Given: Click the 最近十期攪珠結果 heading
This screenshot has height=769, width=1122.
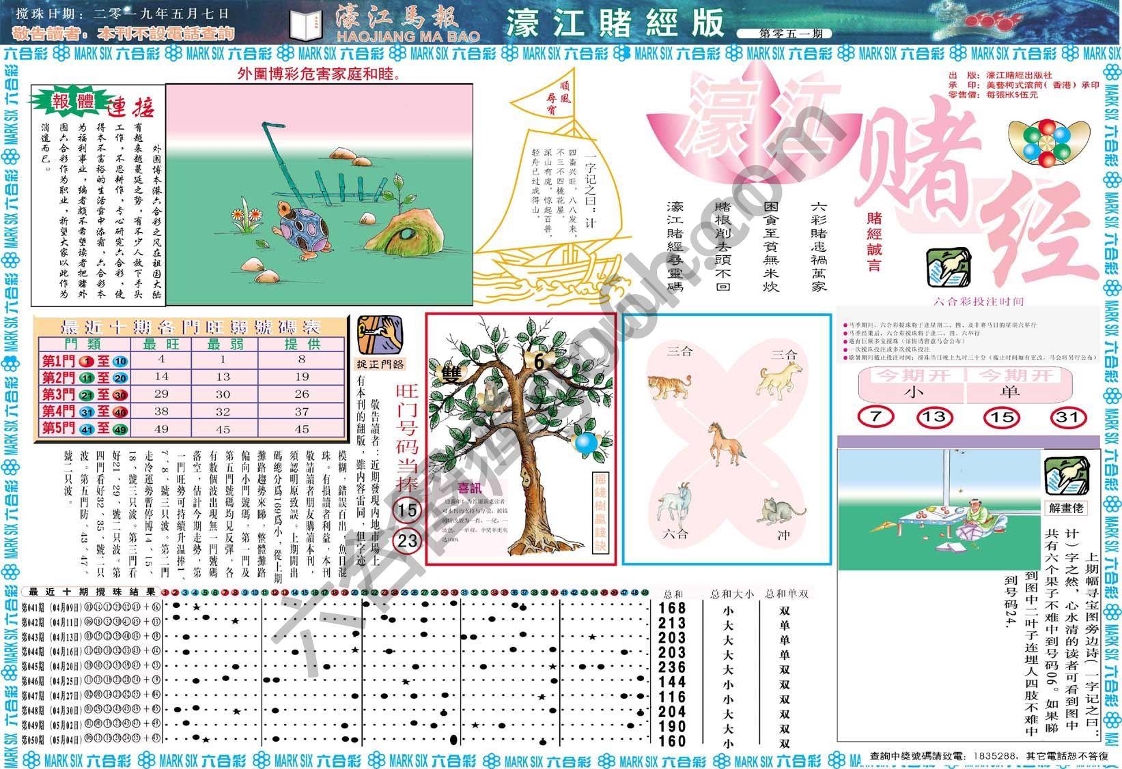Looking at the screenshot, I should 92,592.
